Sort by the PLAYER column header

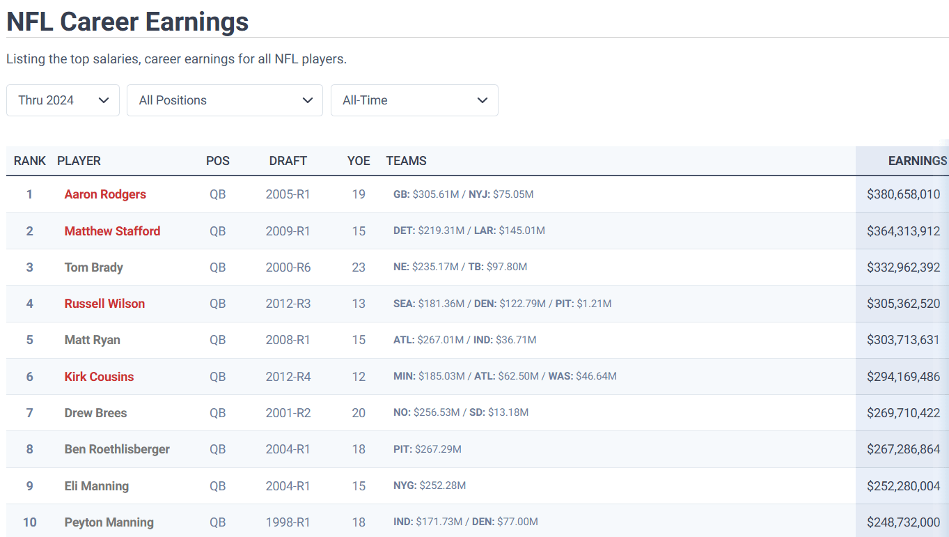pyautogui.click(x=79, y=161)
